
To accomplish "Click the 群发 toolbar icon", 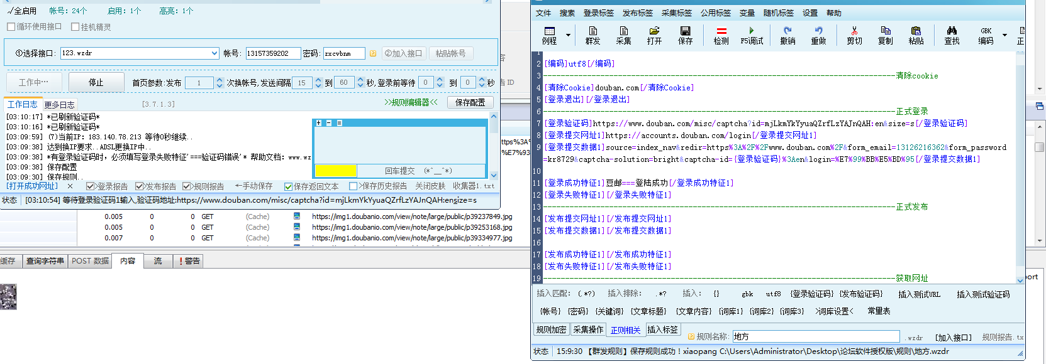I will 593,35.
